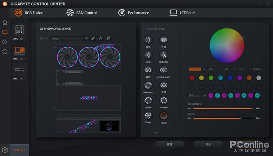Select the motherboard device icon
The height and width of the screenshot is (156, 273).
pyautogui.click(x=19, y=30)
